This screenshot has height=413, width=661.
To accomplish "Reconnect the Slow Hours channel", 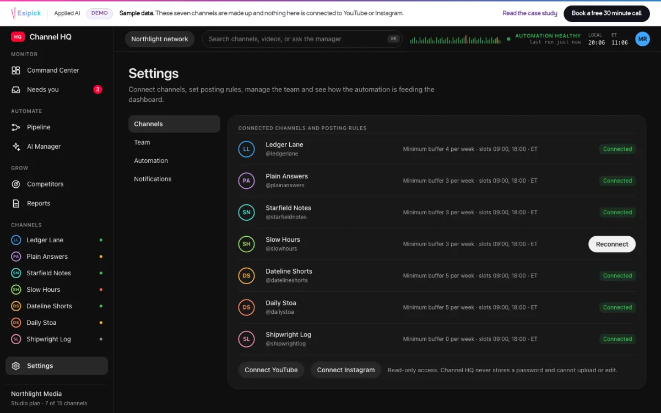I will pyautogui.click(x=612, y=244).
